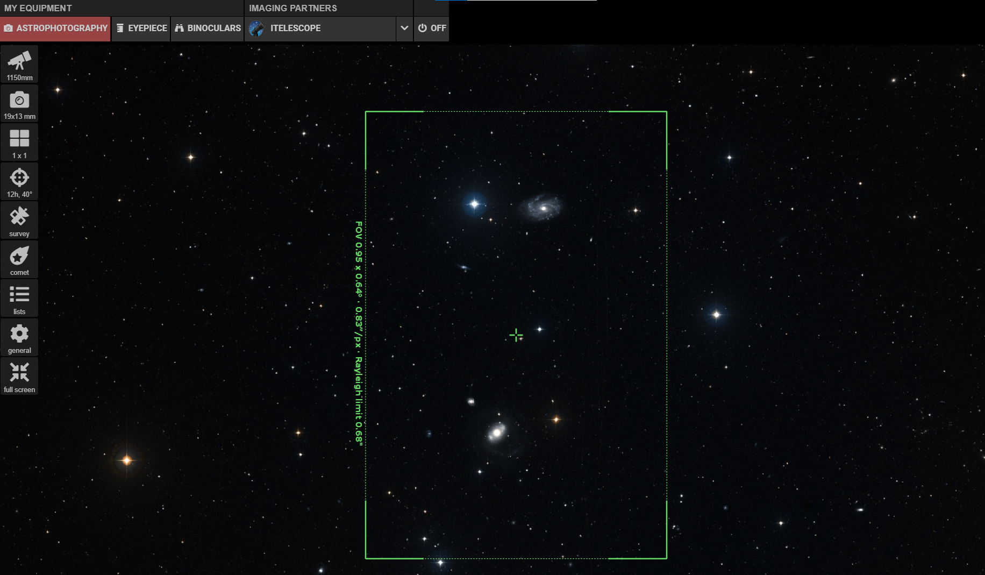985x575 pixels.
Task: Switch to the Eyepiece tab
Action: pyautogui.click(x=141, y=29)
